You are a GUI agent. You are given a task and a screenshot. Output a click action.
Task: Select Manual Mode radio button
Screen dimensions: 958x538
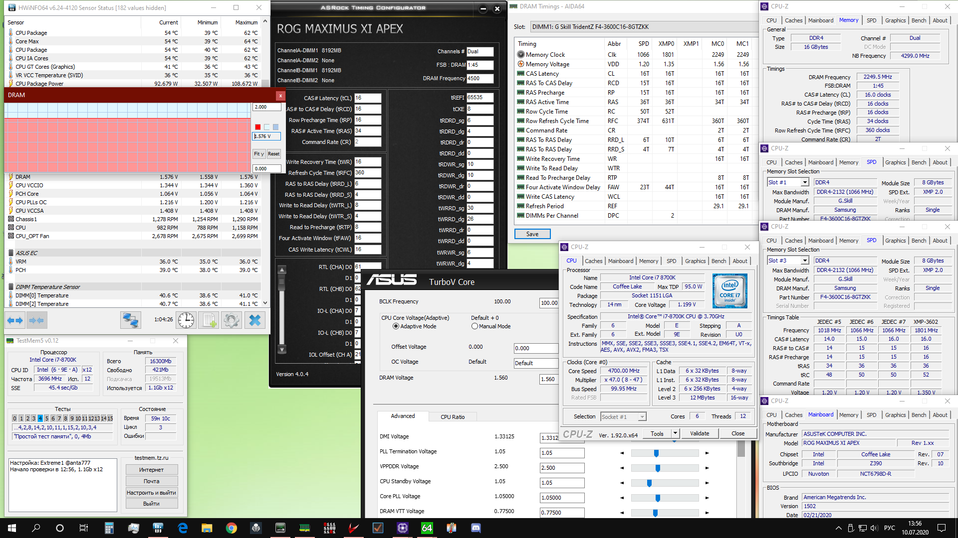(475, 326)
